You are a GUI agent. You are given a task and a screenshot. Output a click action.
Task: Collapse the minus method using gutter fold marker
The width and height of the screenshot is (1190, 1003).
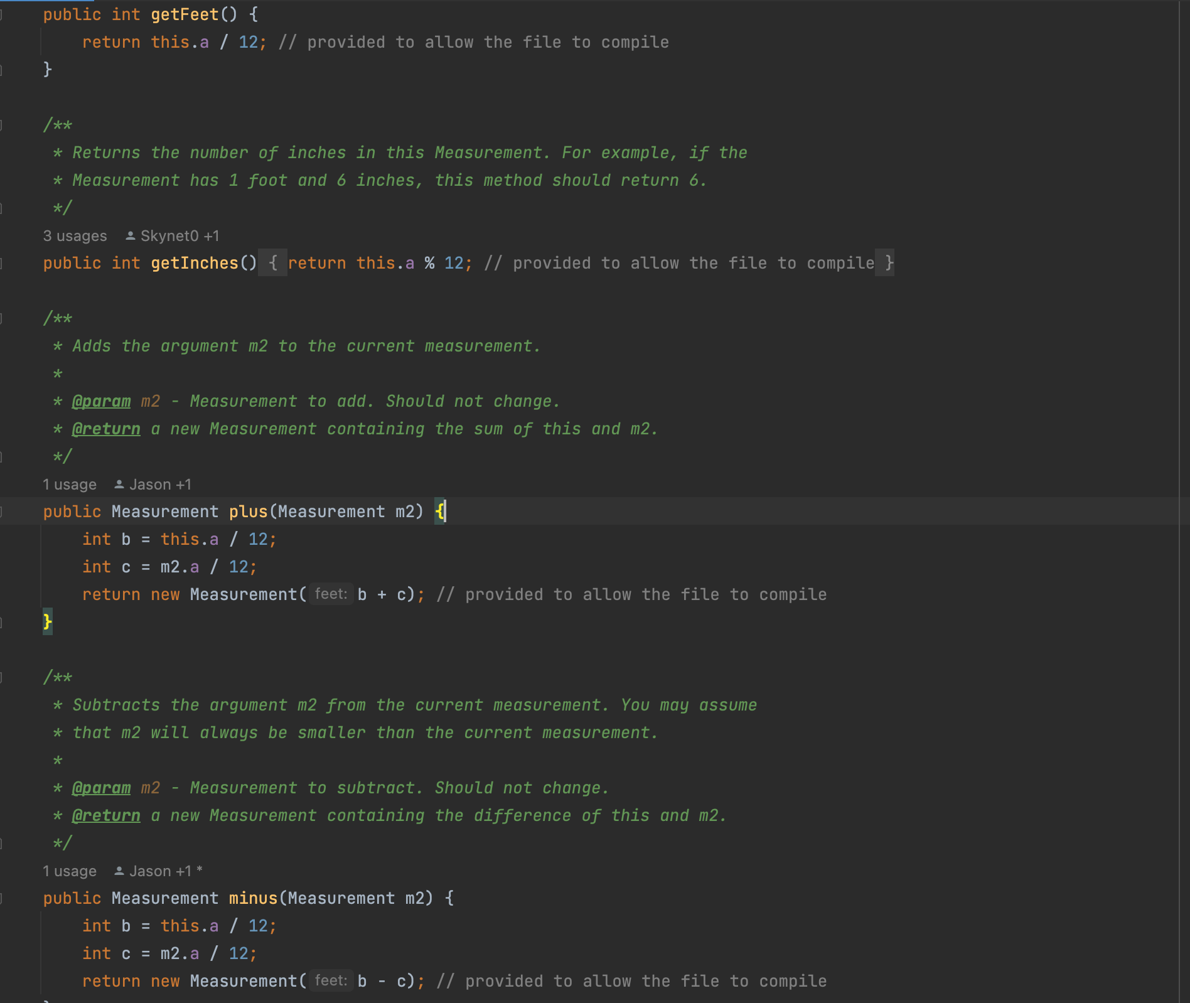[2, 898]
